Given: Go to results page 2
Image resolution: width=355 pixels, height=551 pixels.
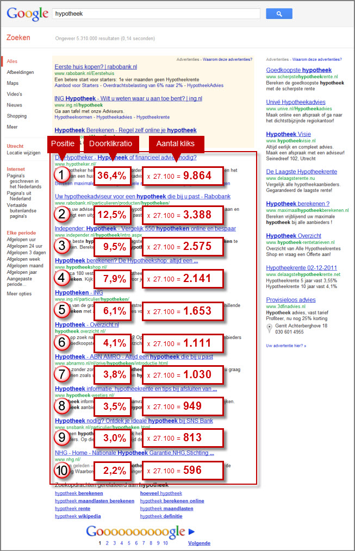Looking at the screenshot, I should pyautogui.click(x=107, y=543).
